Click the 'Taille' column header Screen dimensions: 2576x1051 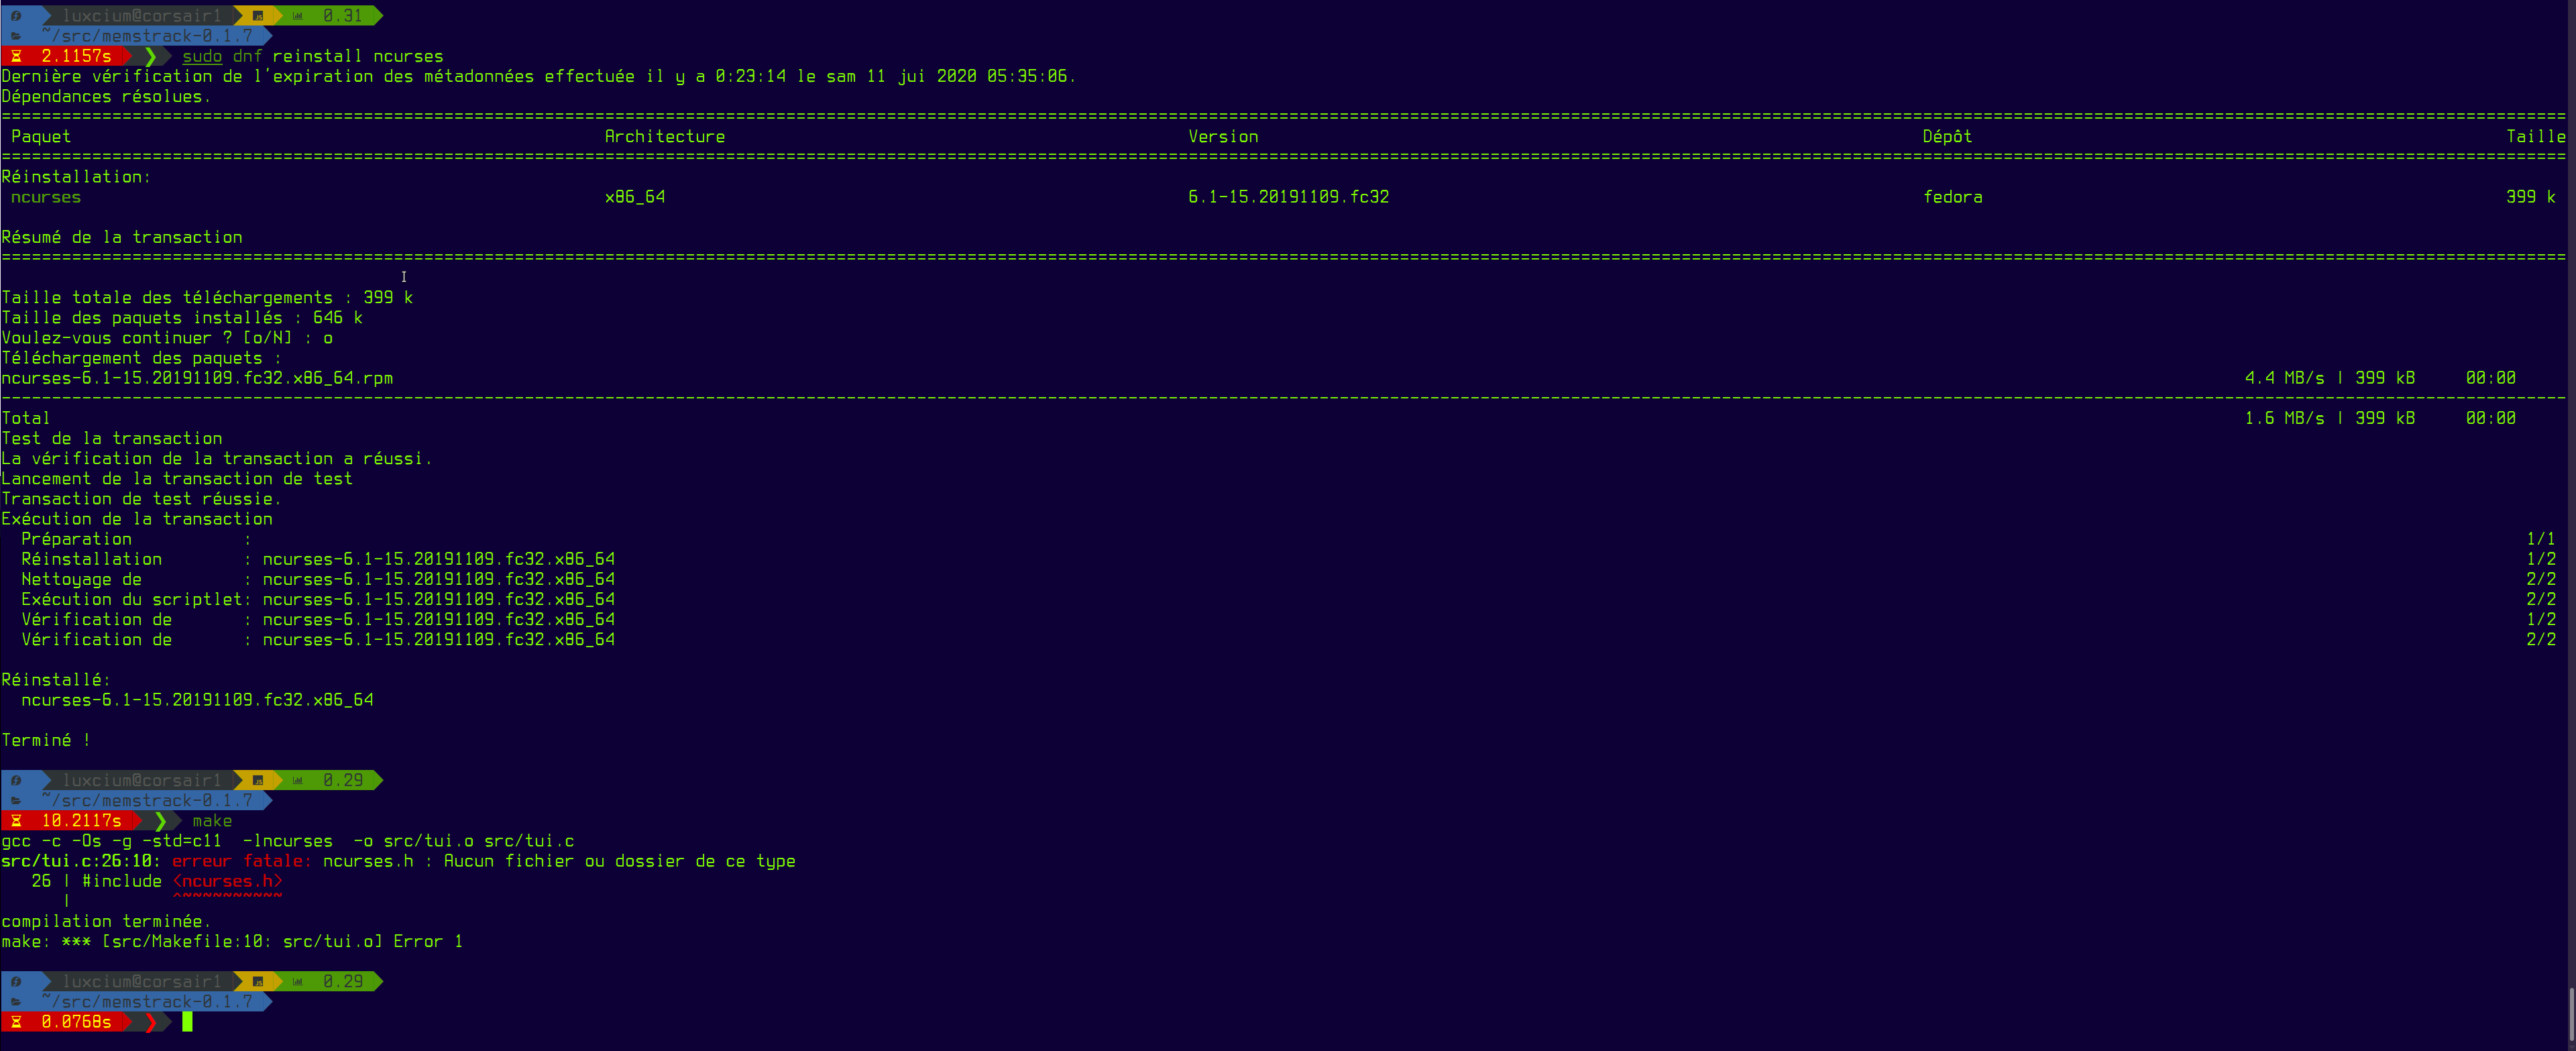(2536, 136)
